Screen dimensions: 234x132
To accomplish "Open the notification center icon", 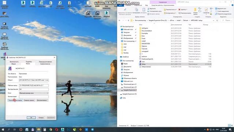I will 230,129.
